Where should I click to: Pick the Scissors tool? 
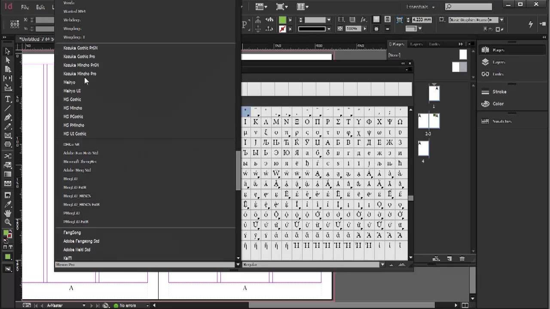[8, 156]
